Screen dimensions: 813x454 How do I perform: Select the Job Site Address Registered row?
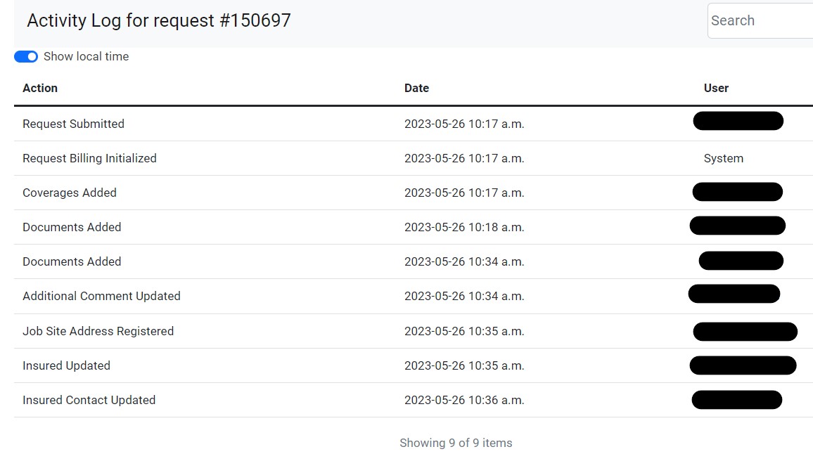pyautogui.click(x=414, y=331)
